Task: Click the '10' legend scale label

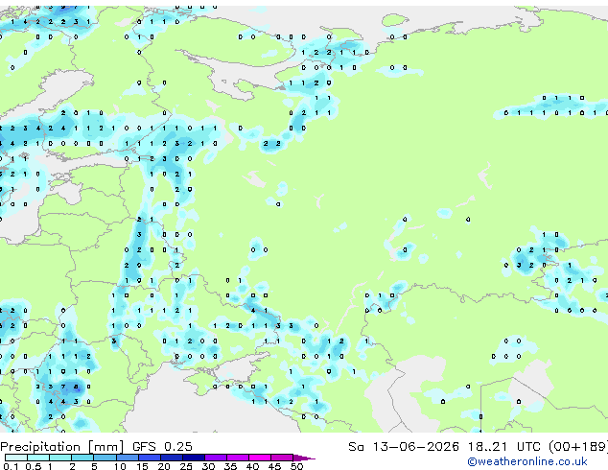Action: click(x=120, y=466)
